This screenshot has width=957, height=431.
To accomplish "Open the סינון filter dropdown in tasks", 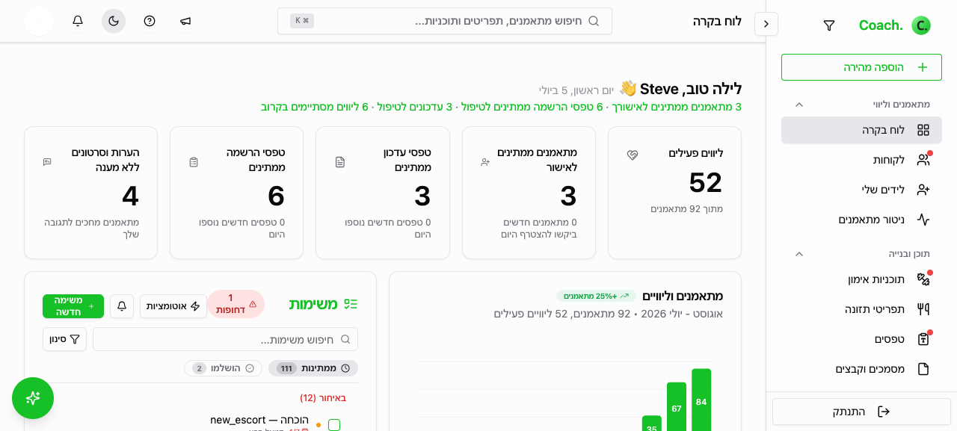I will click(64, 339).
